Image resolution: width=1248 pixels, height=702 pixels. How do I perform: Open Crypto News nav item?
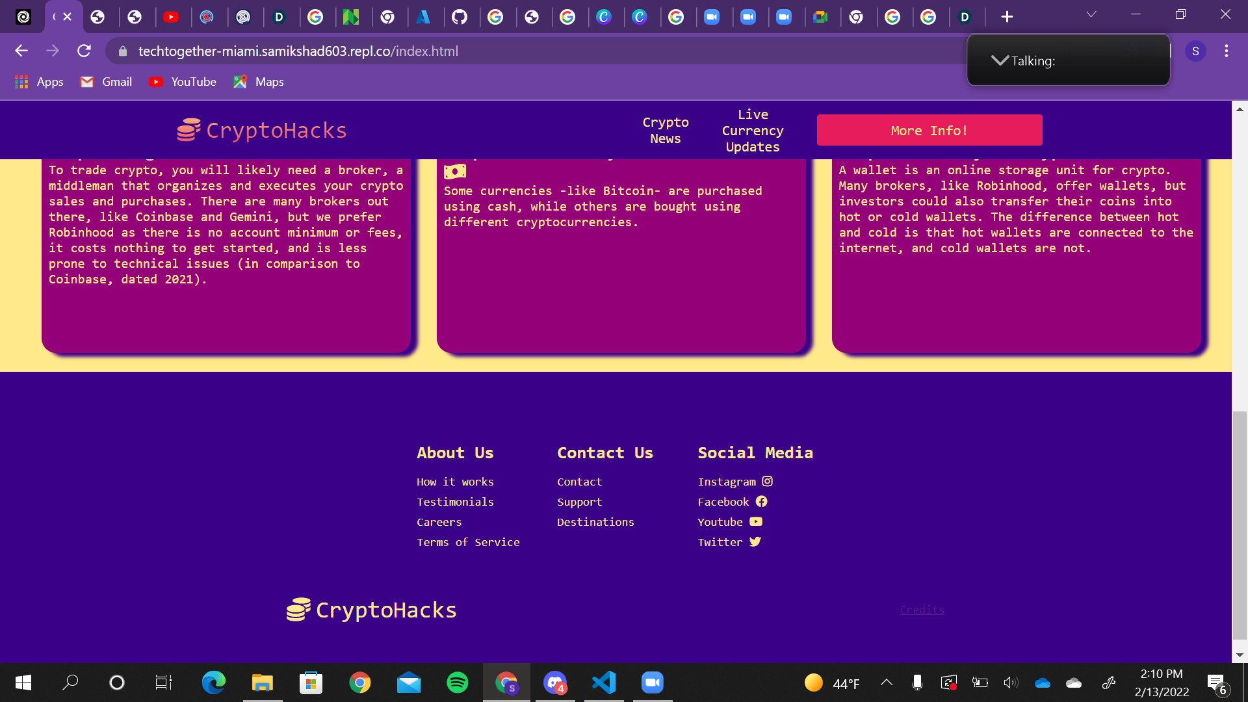[x=665, y=130]
